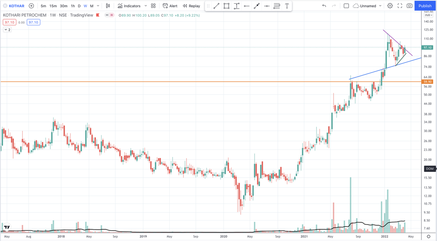Undo the last chart action
The height and width of the screenshot is (241, 437).
pyautogui.click(x=324, y=6)
